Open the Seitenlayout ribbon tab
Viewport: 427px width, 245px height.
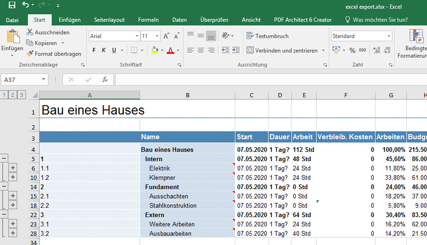[109, 20]
